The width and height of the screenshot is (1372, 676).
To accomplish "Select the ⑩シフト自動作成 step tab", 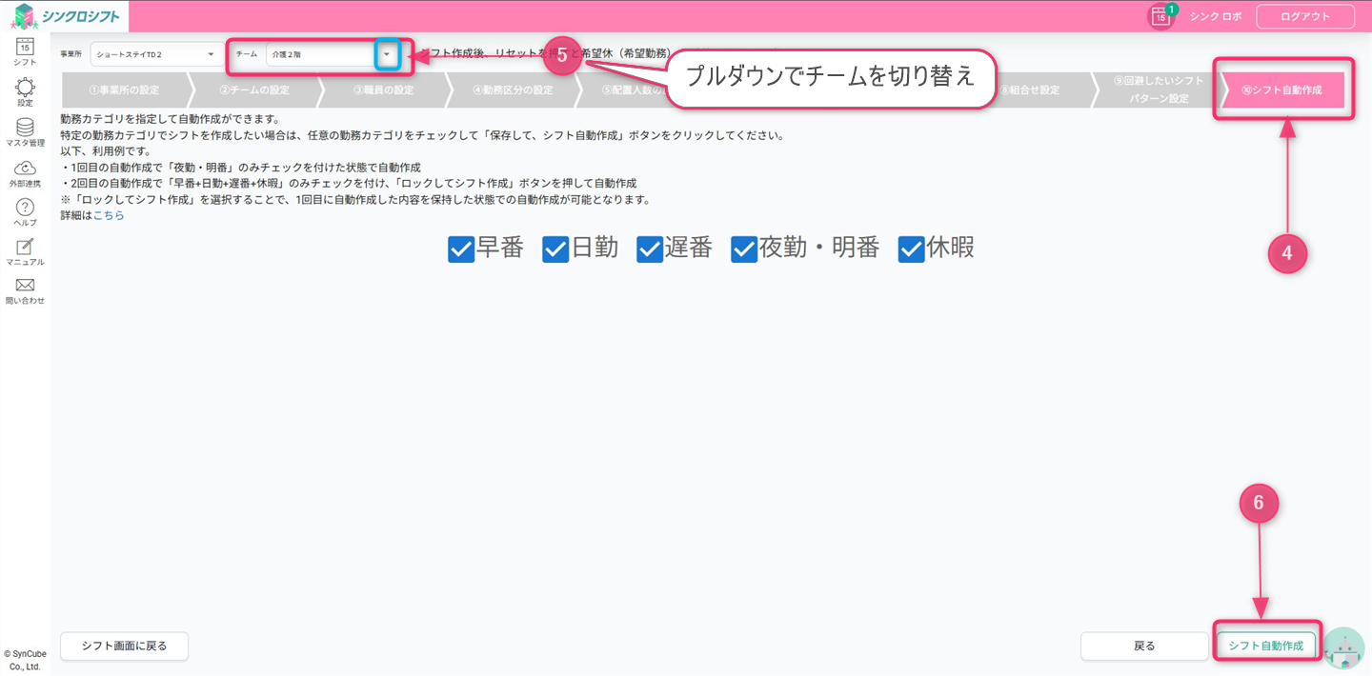I will pos(1281,90).
